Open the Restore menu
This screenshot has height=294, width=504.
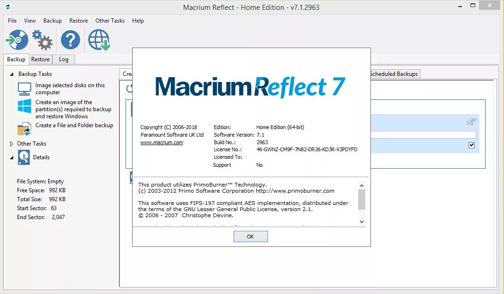(x=78, y=21)
